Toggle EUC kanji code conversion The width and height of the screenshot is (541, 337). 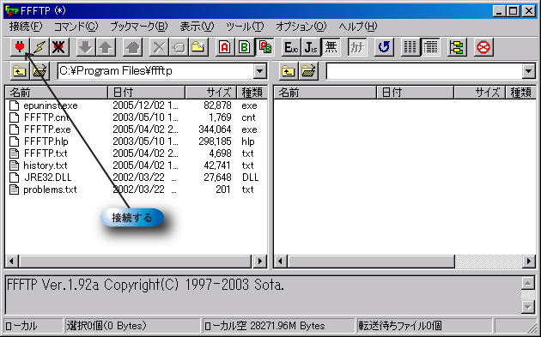[291, 47]
